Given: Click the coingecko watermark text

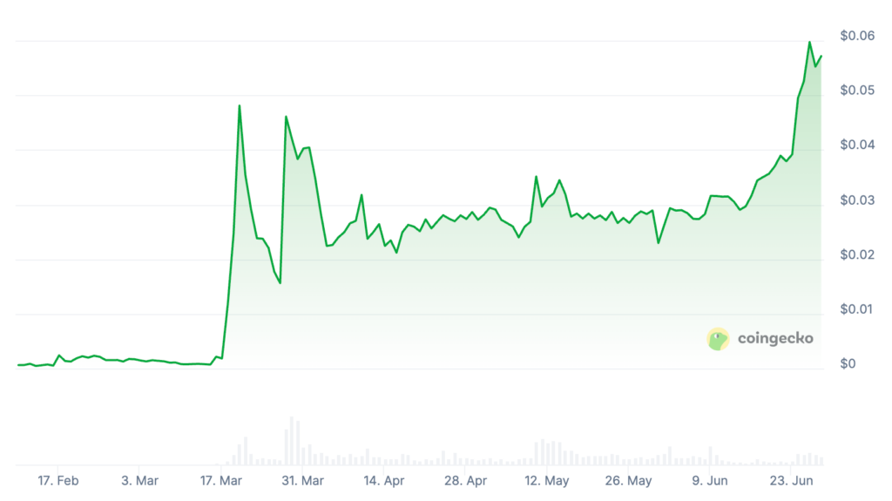Looking at the screenshot, I should [775, 339].
